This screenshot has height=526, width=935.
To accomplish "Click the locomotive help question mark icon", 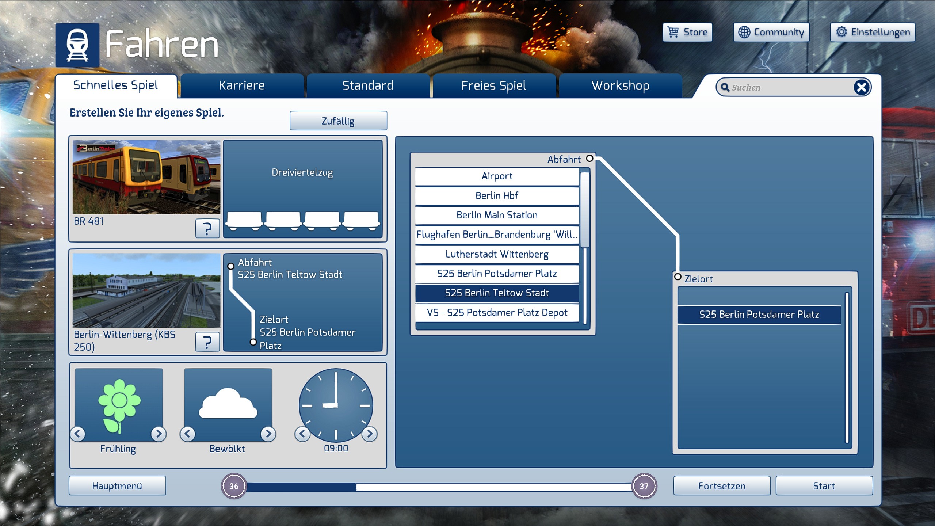I will [x=207, y=228].
